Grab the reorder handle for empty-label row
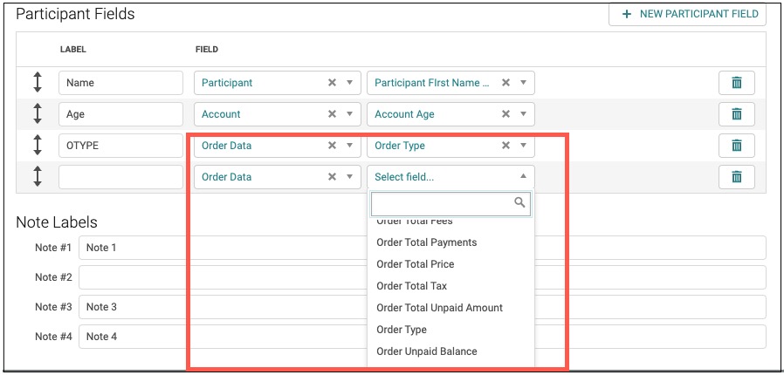784x375 pixels. 38,177
